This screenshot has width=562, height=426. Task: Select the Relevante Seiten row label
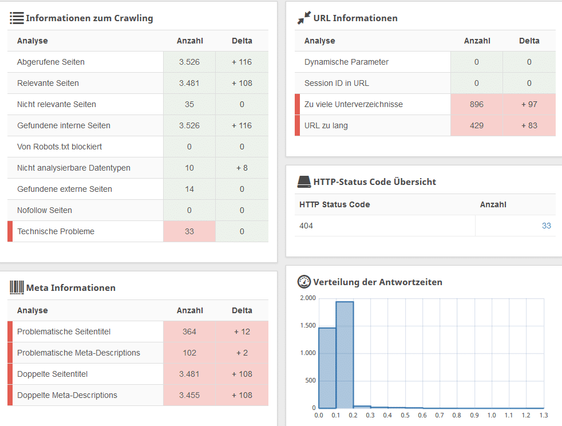pos(48,83)
